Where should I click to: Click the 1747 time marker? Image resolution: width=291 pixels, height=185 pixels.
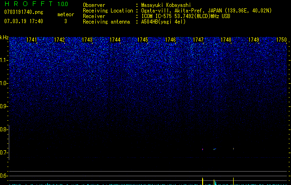pyautogui.click(x=198, y=40)
